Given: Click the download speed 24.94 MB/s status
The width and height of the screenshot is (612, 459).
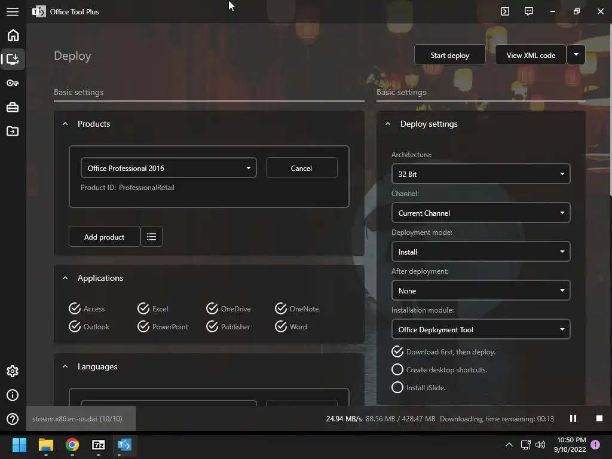Looking at the screenshot, I should pyautogui.click(x=344, y=419).
